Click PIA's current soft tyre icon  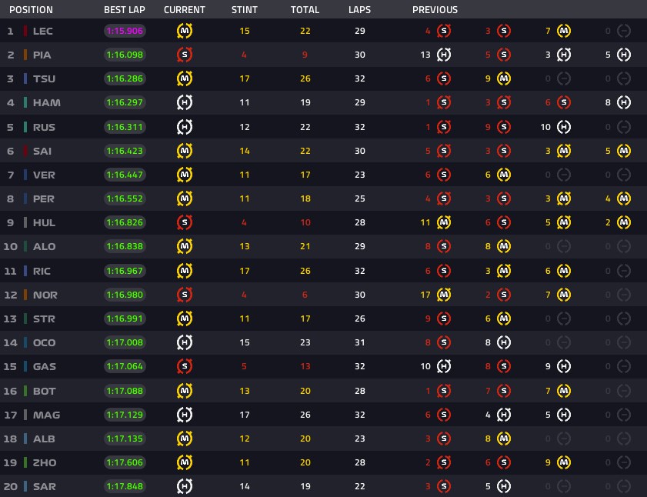185,55
